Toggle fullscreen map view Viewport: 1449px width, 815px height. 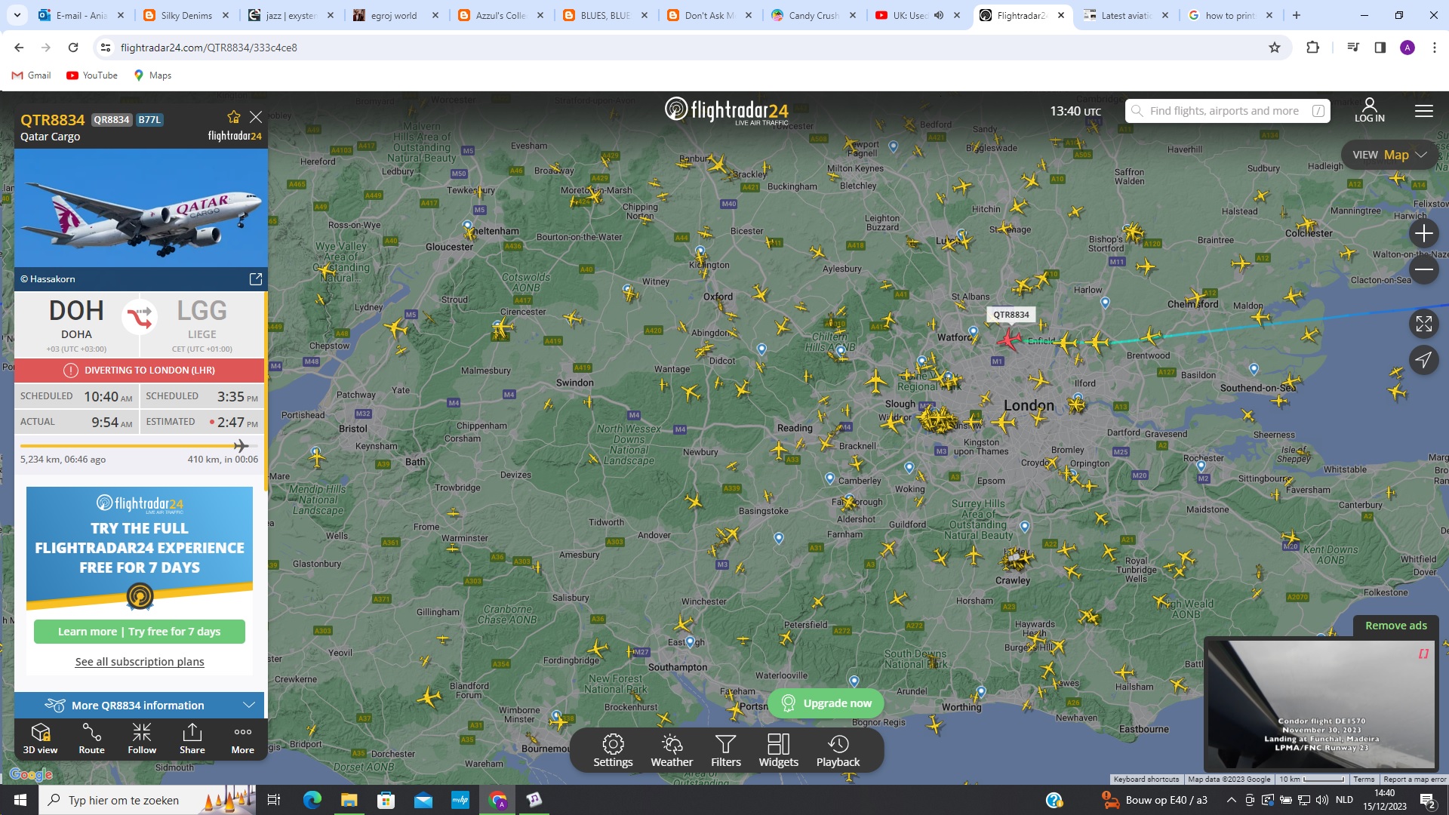[1423, 324]
